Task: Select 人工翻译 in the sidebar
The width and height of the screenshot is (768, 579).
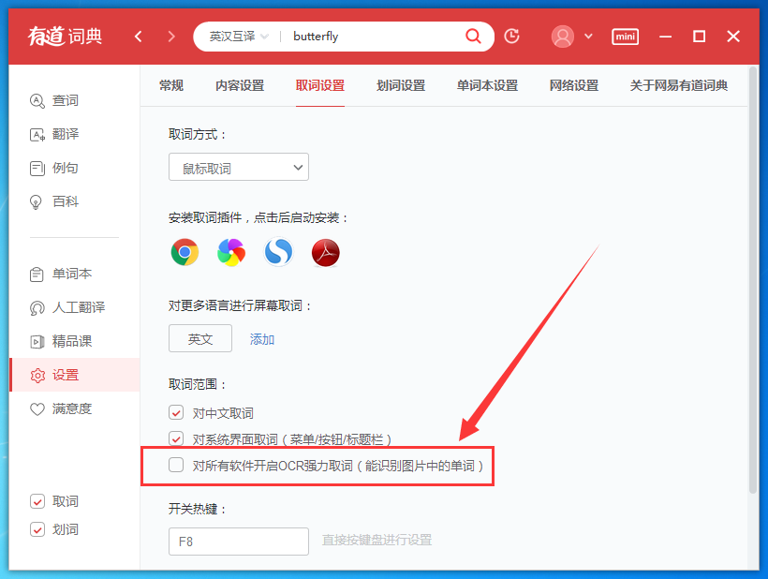Action: [63, 307]
